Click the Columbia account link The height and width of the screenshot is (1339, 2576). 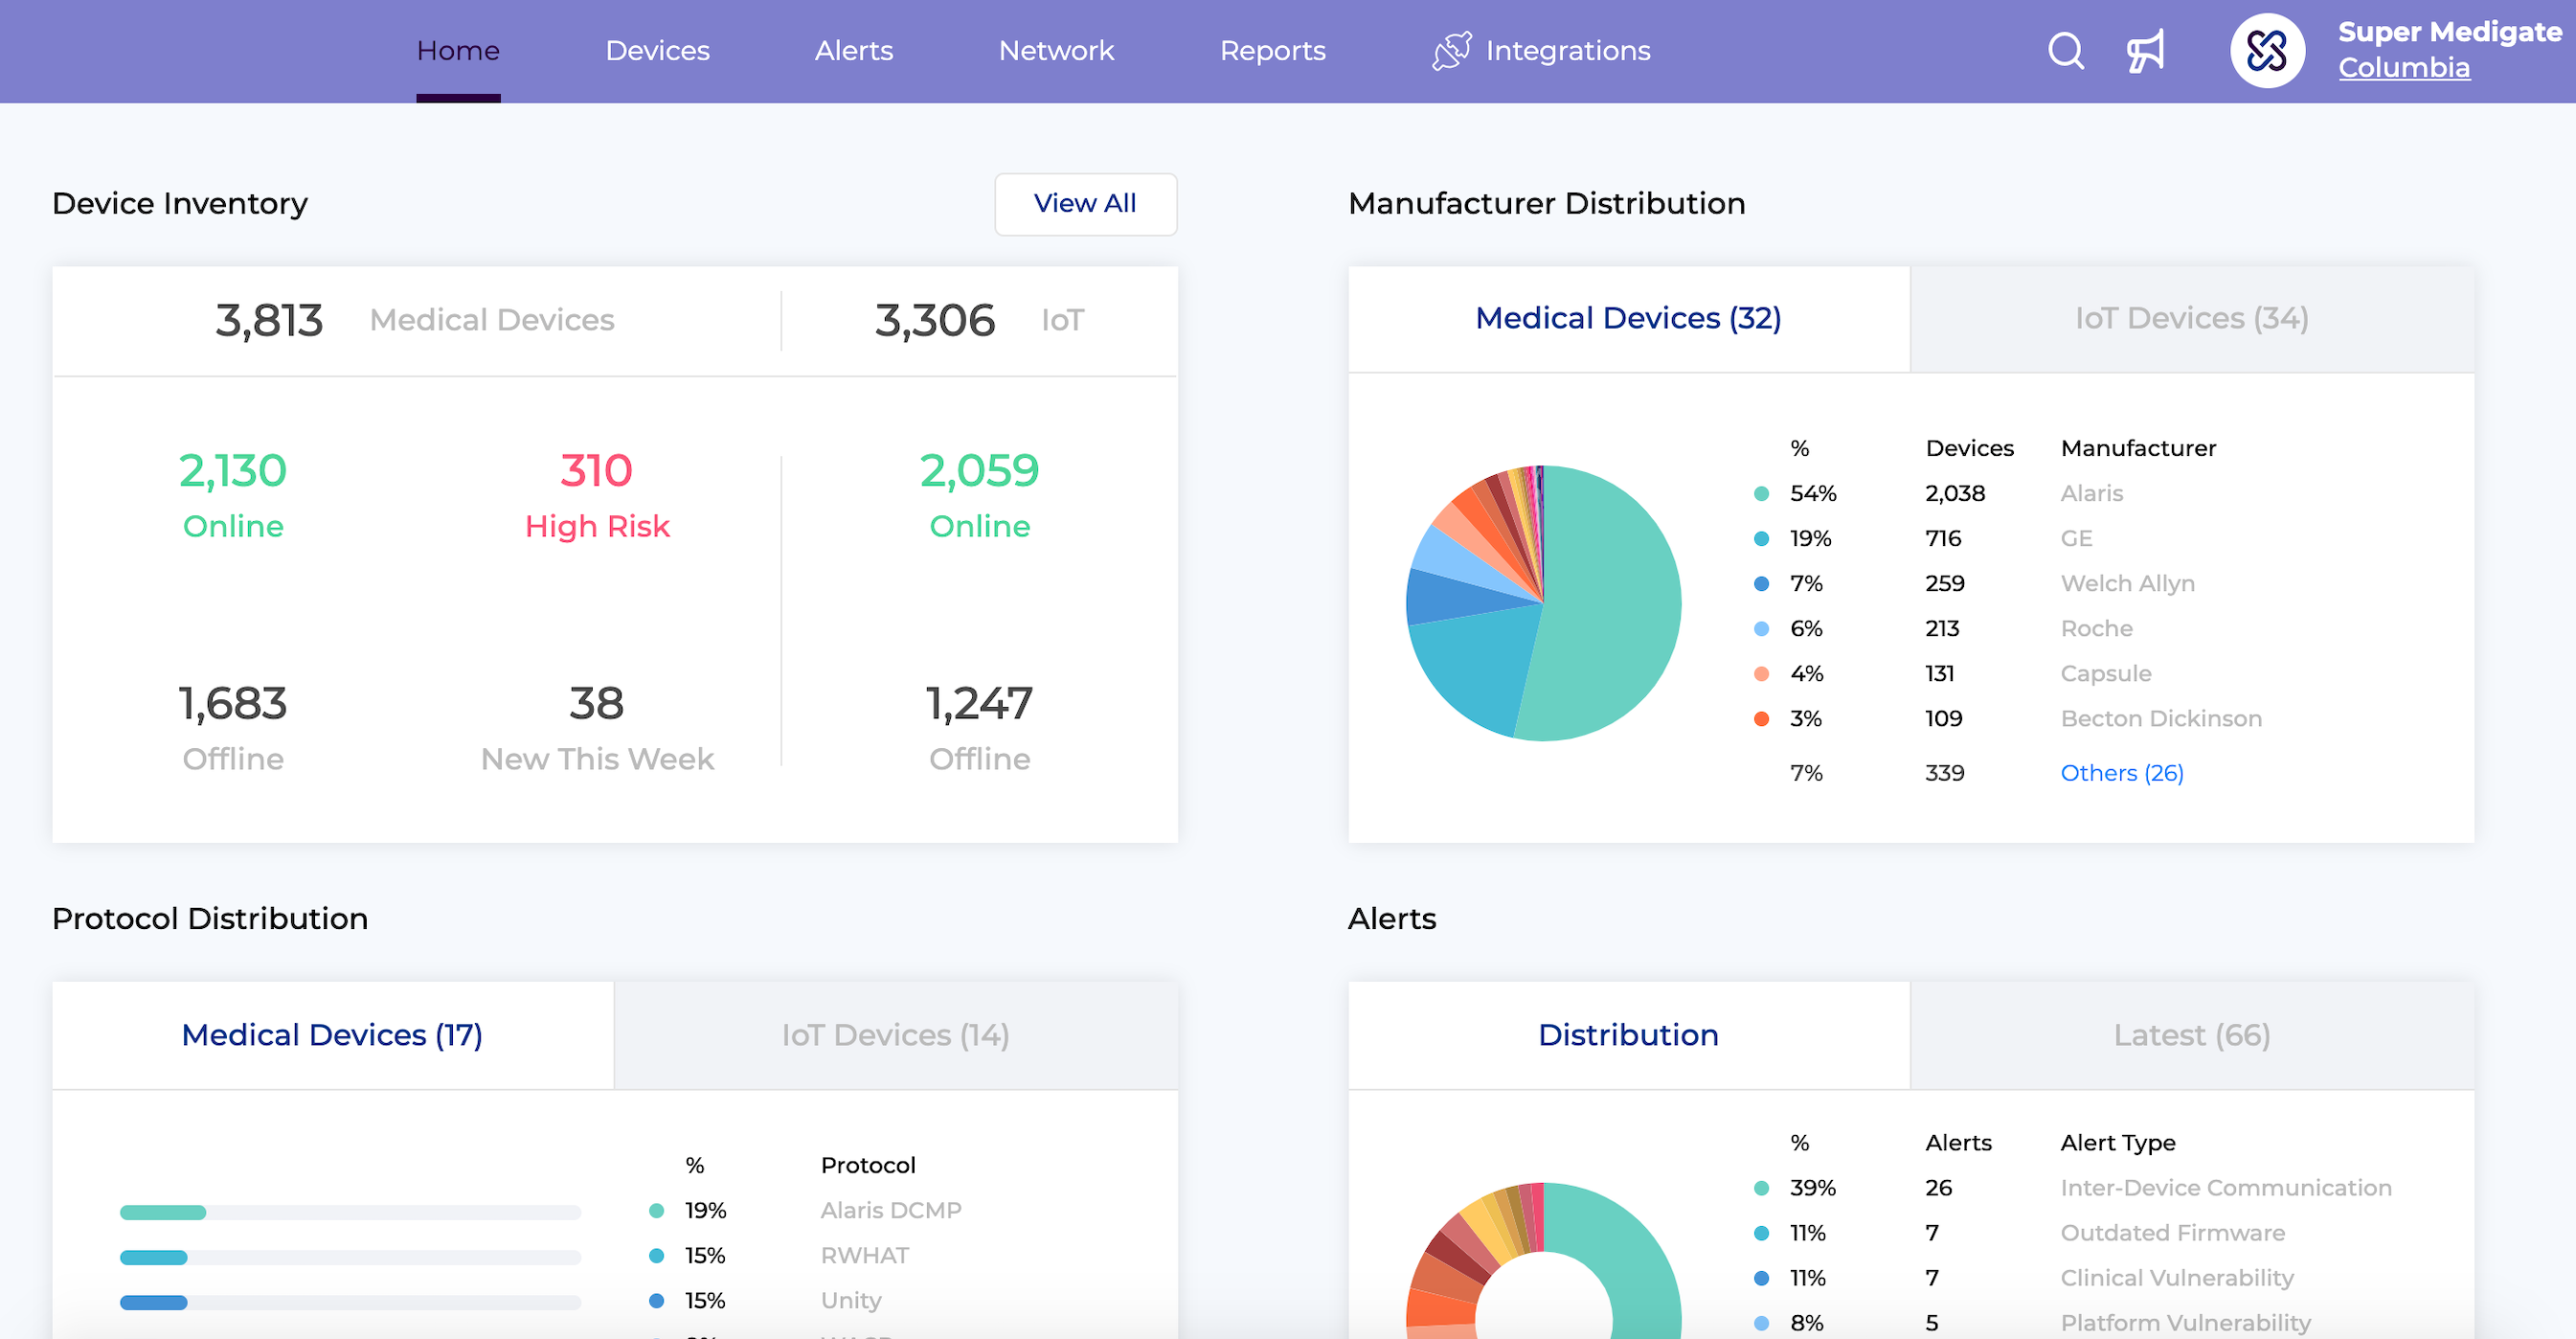point(2403,68)
